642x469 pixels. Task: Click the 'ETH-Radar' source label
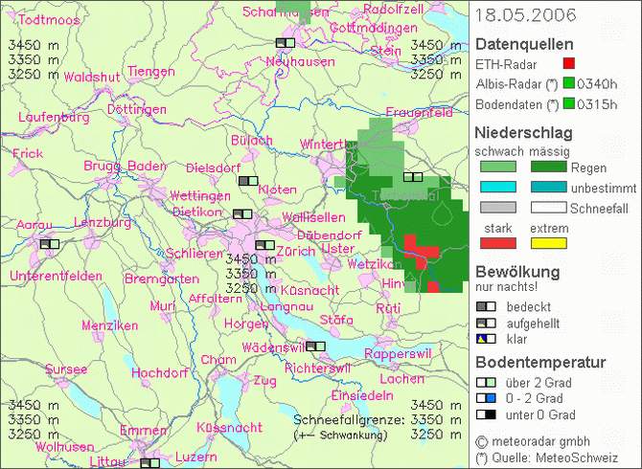click(506, 64)
